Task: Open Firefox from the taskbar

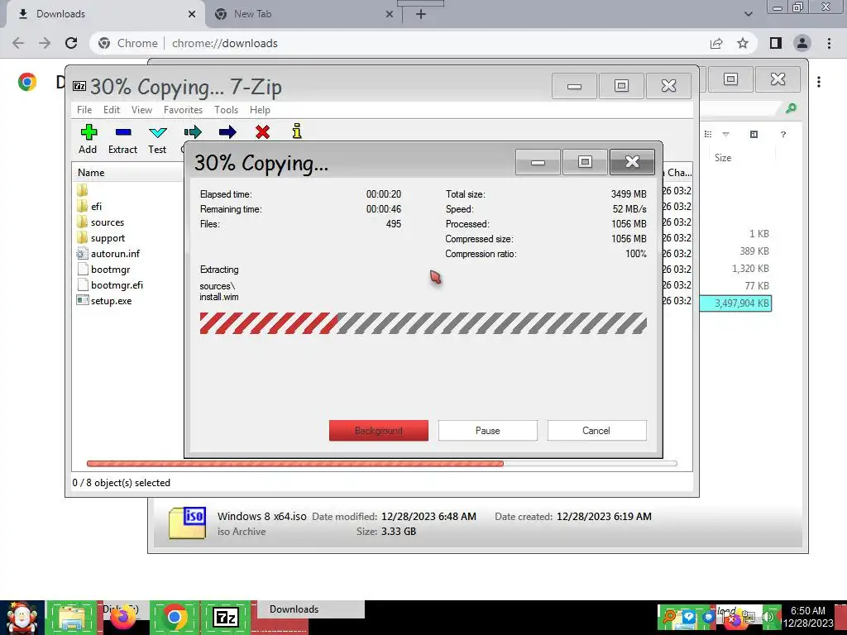Action: tap(122, 618)
